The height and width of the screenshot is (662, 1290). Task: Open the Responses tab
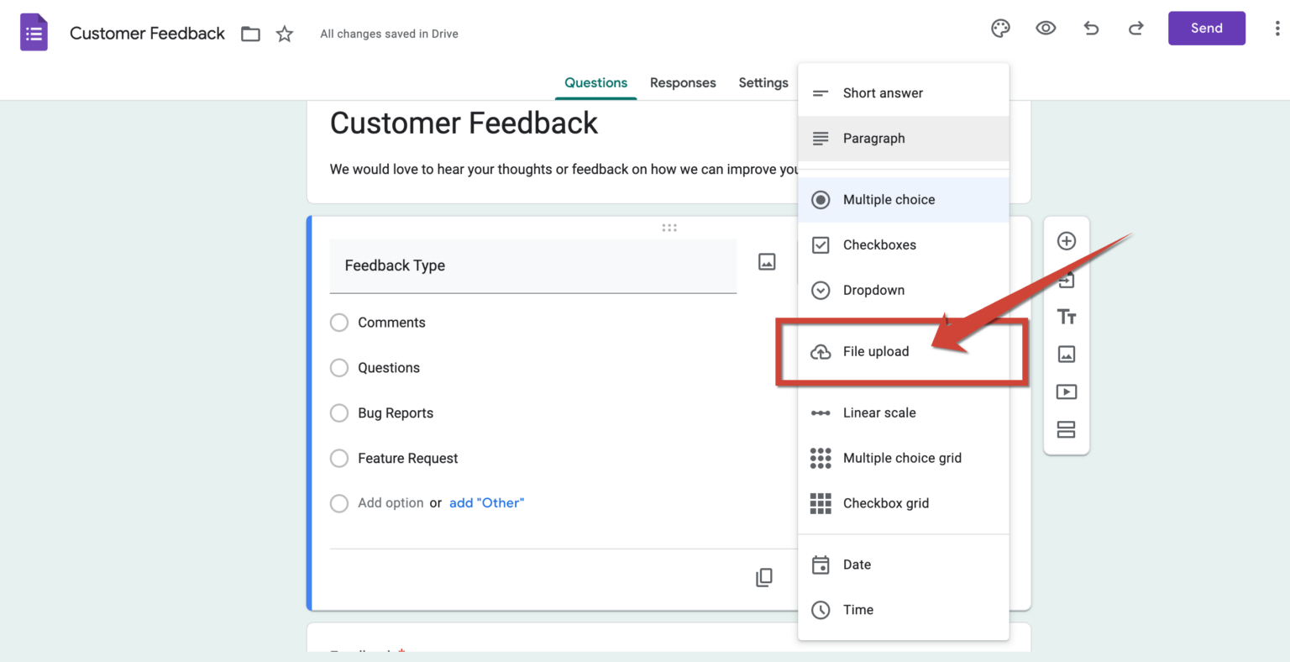coord(683,82)
